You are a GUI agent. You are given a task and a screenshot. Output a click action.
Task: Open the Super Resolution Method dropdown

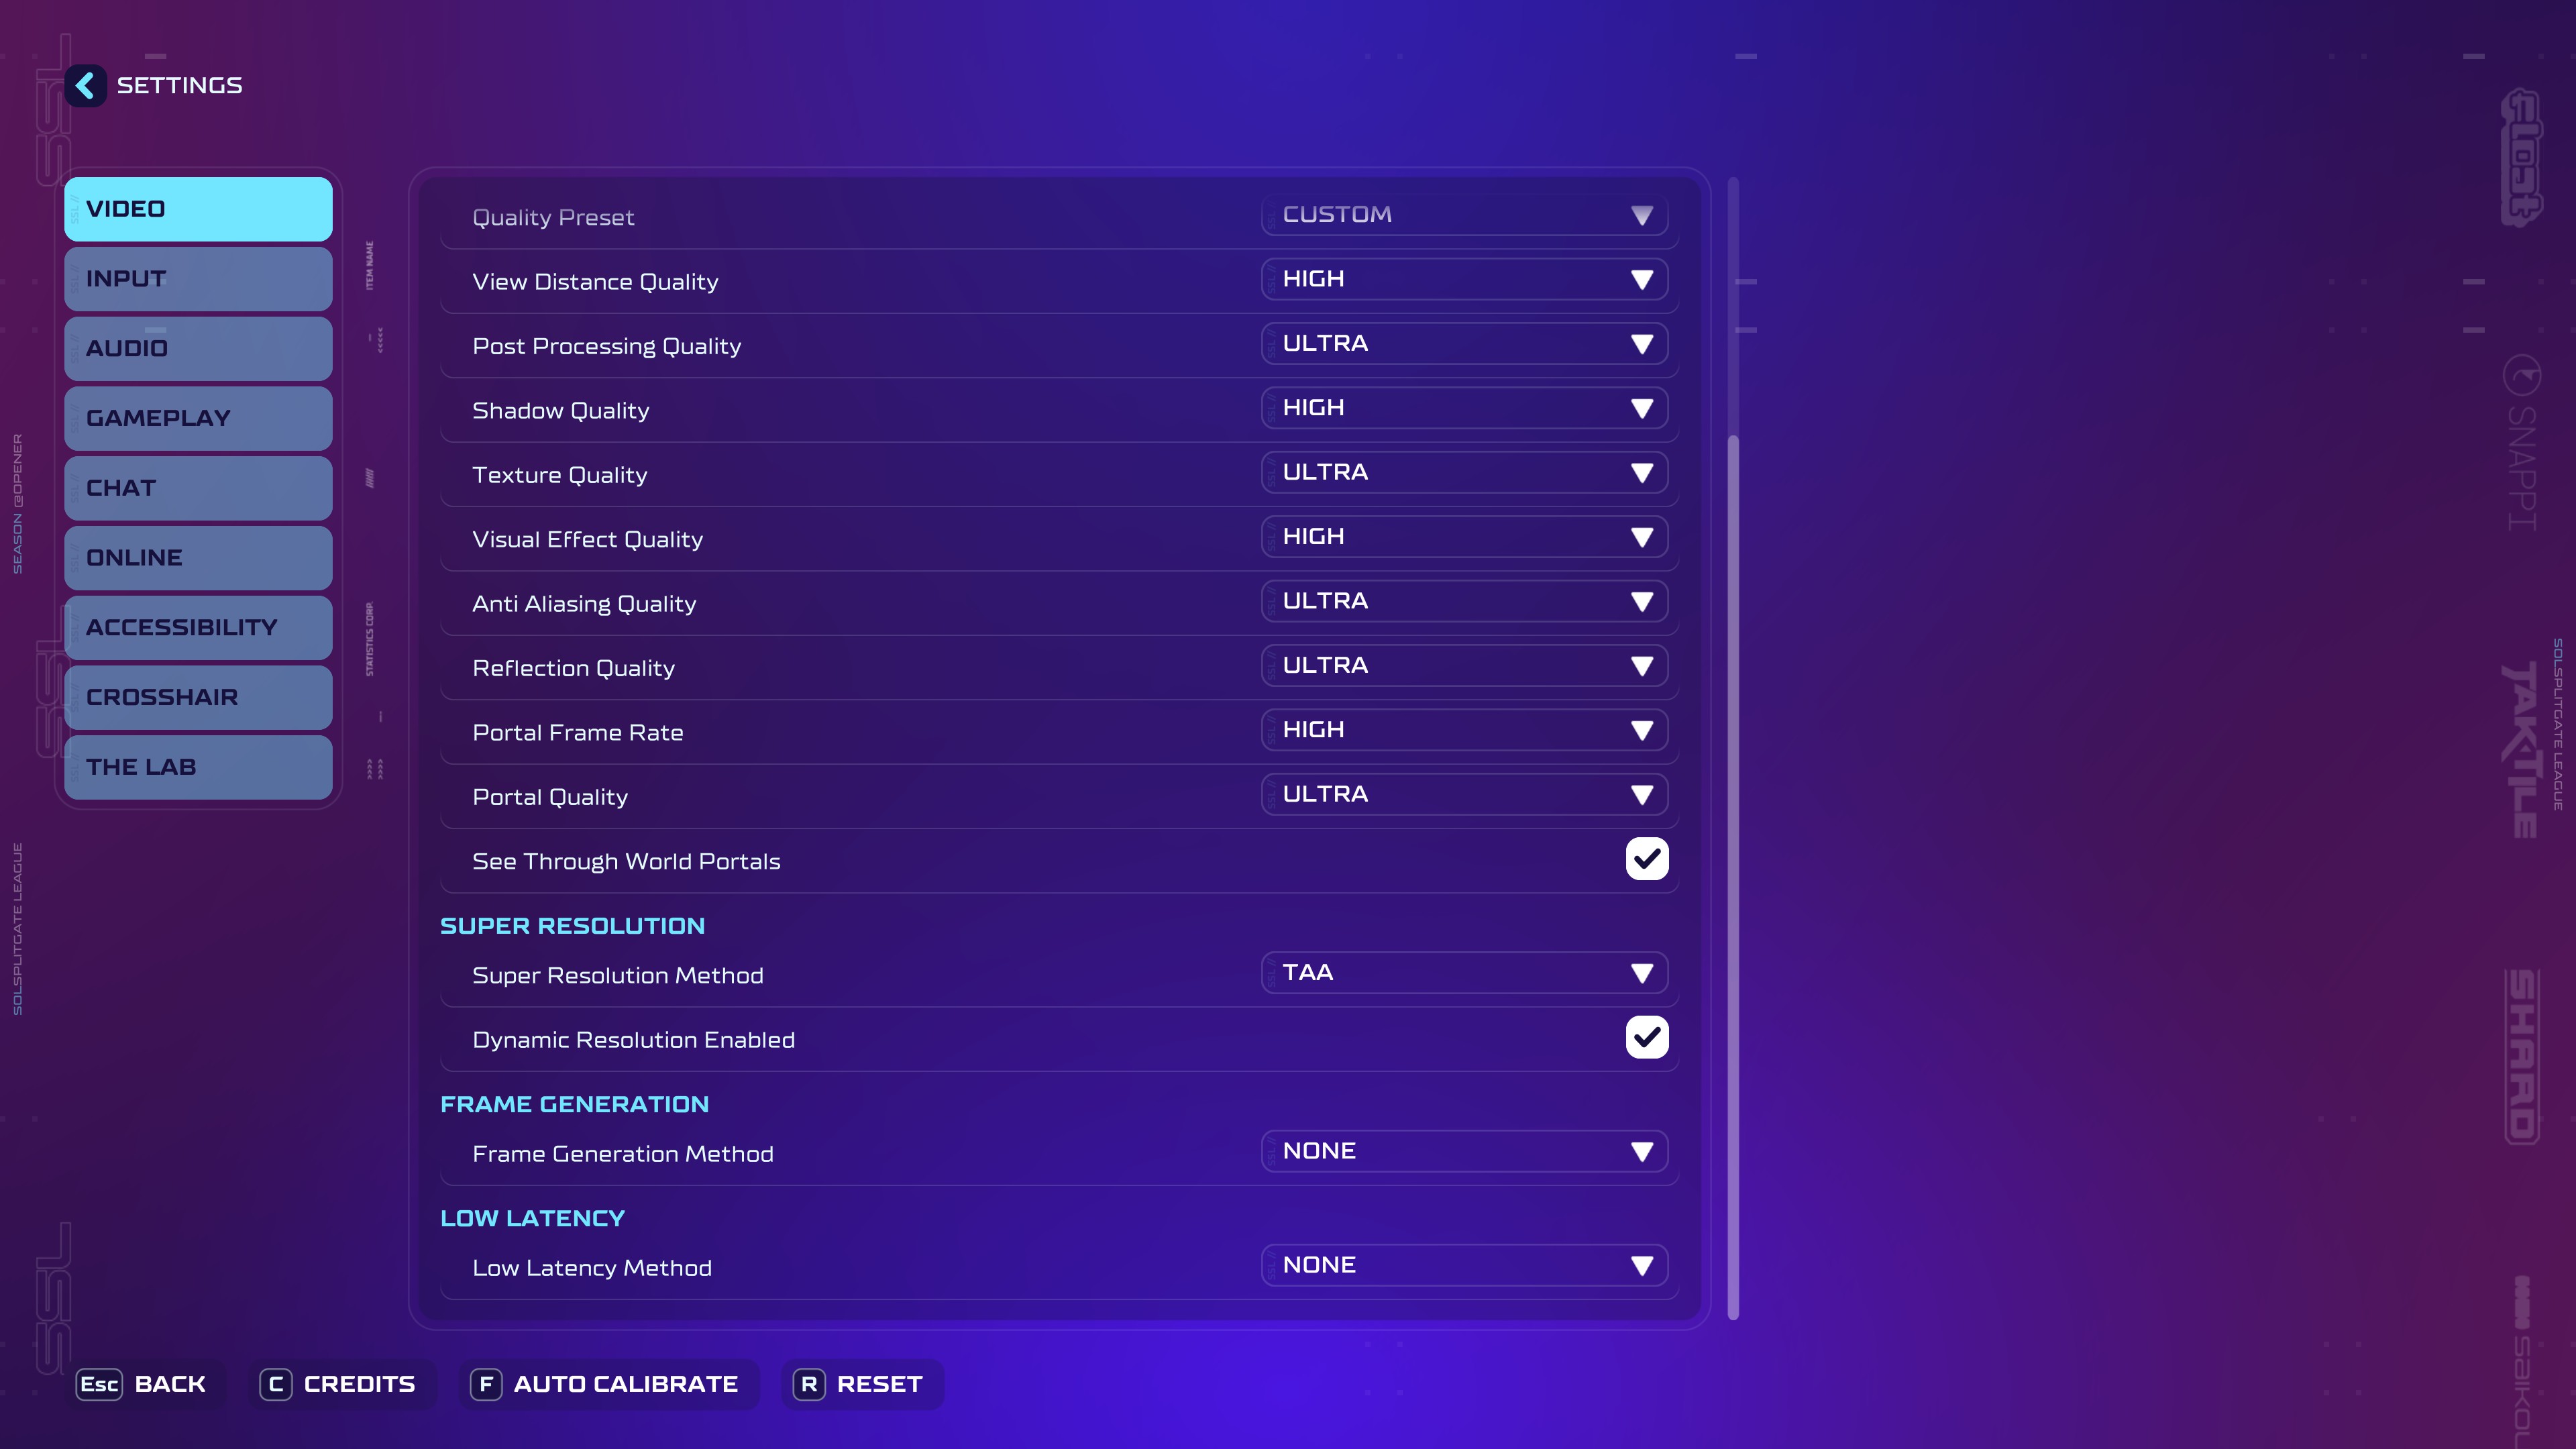coord(1463,973)
